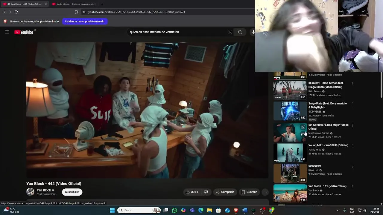
Task: Open options for Yan Block 111 video
Action: pyautogui.click(x=352, y=187)
